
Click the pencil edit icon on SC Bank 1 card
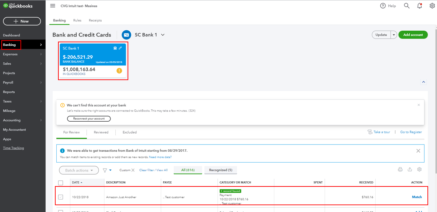(x=120, y=48)
